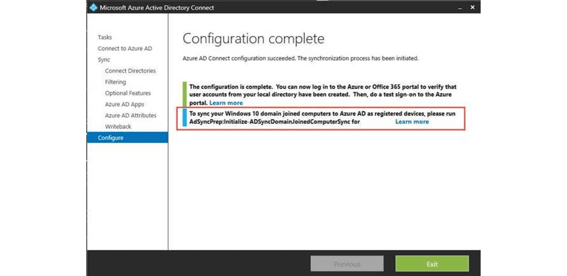
Task: Open Learn more link after test sign-on message
Action: point(226,103)
